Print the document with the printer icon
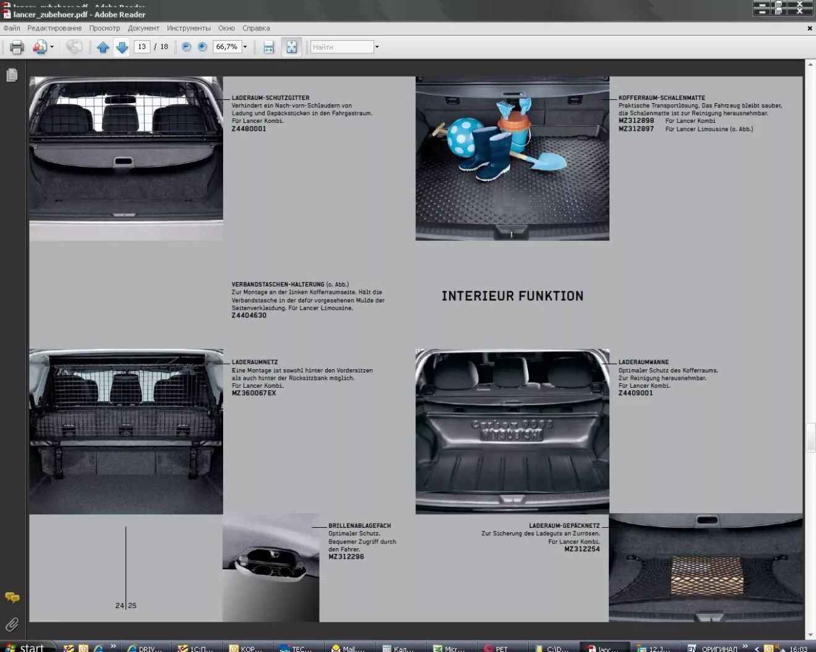 [17, 47]
